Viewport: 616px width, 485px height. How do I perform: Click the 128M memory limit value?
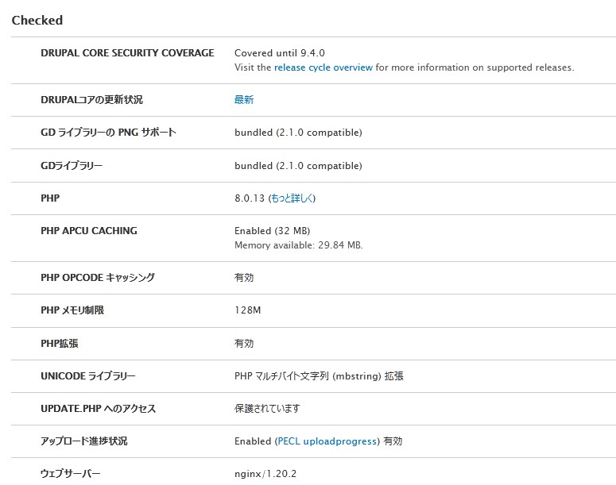coord(247,310)
